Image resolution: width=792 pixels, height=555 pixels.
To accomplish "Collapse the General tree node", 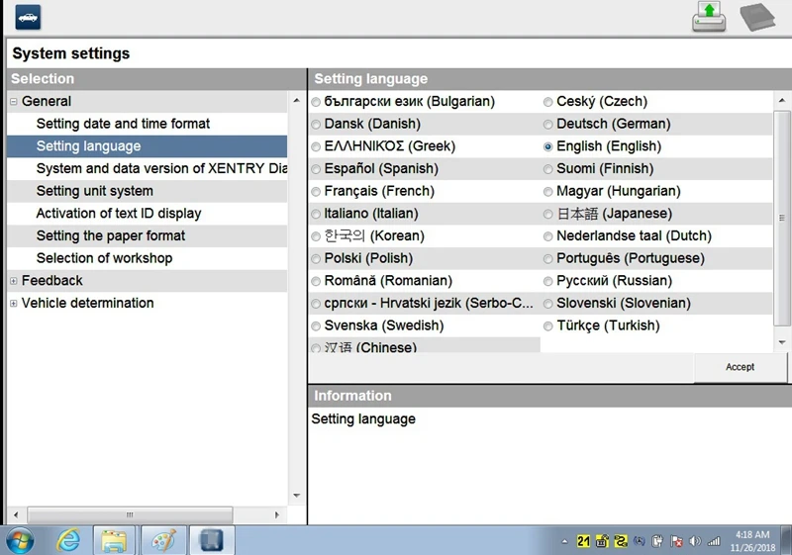I will point(13,102).
